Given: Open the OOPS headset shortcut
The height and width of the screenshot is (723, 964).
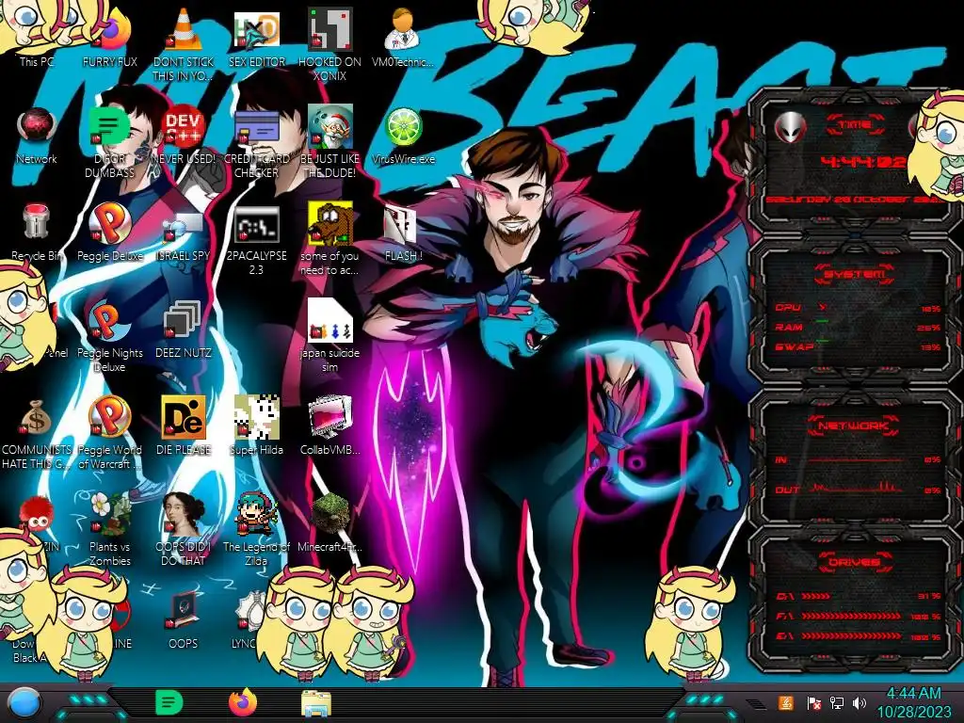Looking at the screenshot, I should click(x=184, y=621).
